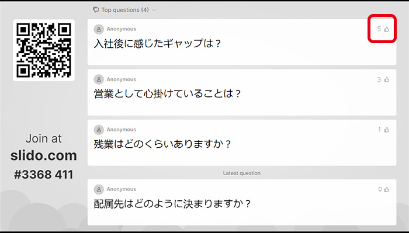Click the avatar icon on 残業は question
The height and width of the screenshot is (233, 409).
[99, 130]
